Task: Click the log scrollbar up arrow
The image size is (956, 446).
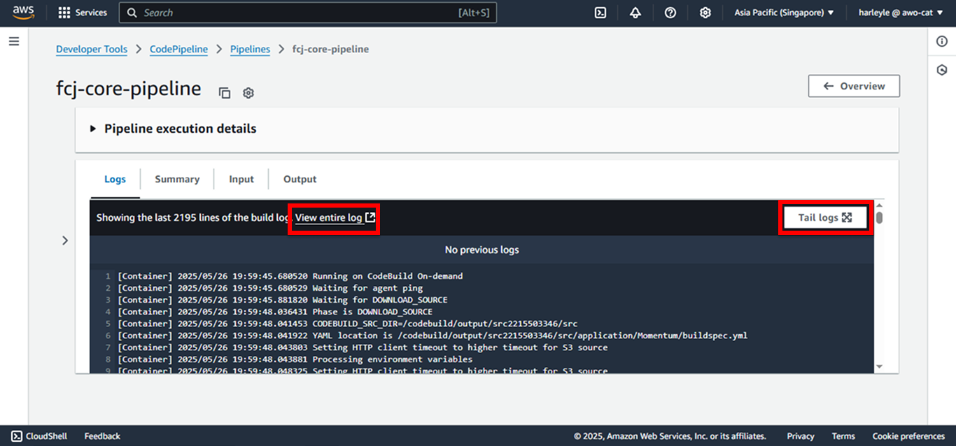Action: click(879, 205)
